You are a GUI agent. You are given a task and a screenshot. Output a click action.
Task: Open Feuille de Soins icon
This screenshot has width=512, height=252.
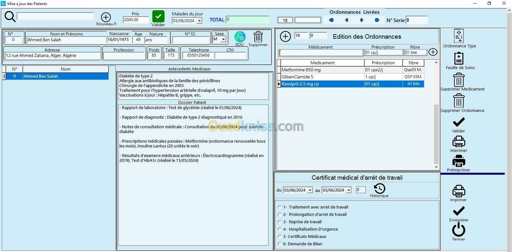[x=459, y=58]
